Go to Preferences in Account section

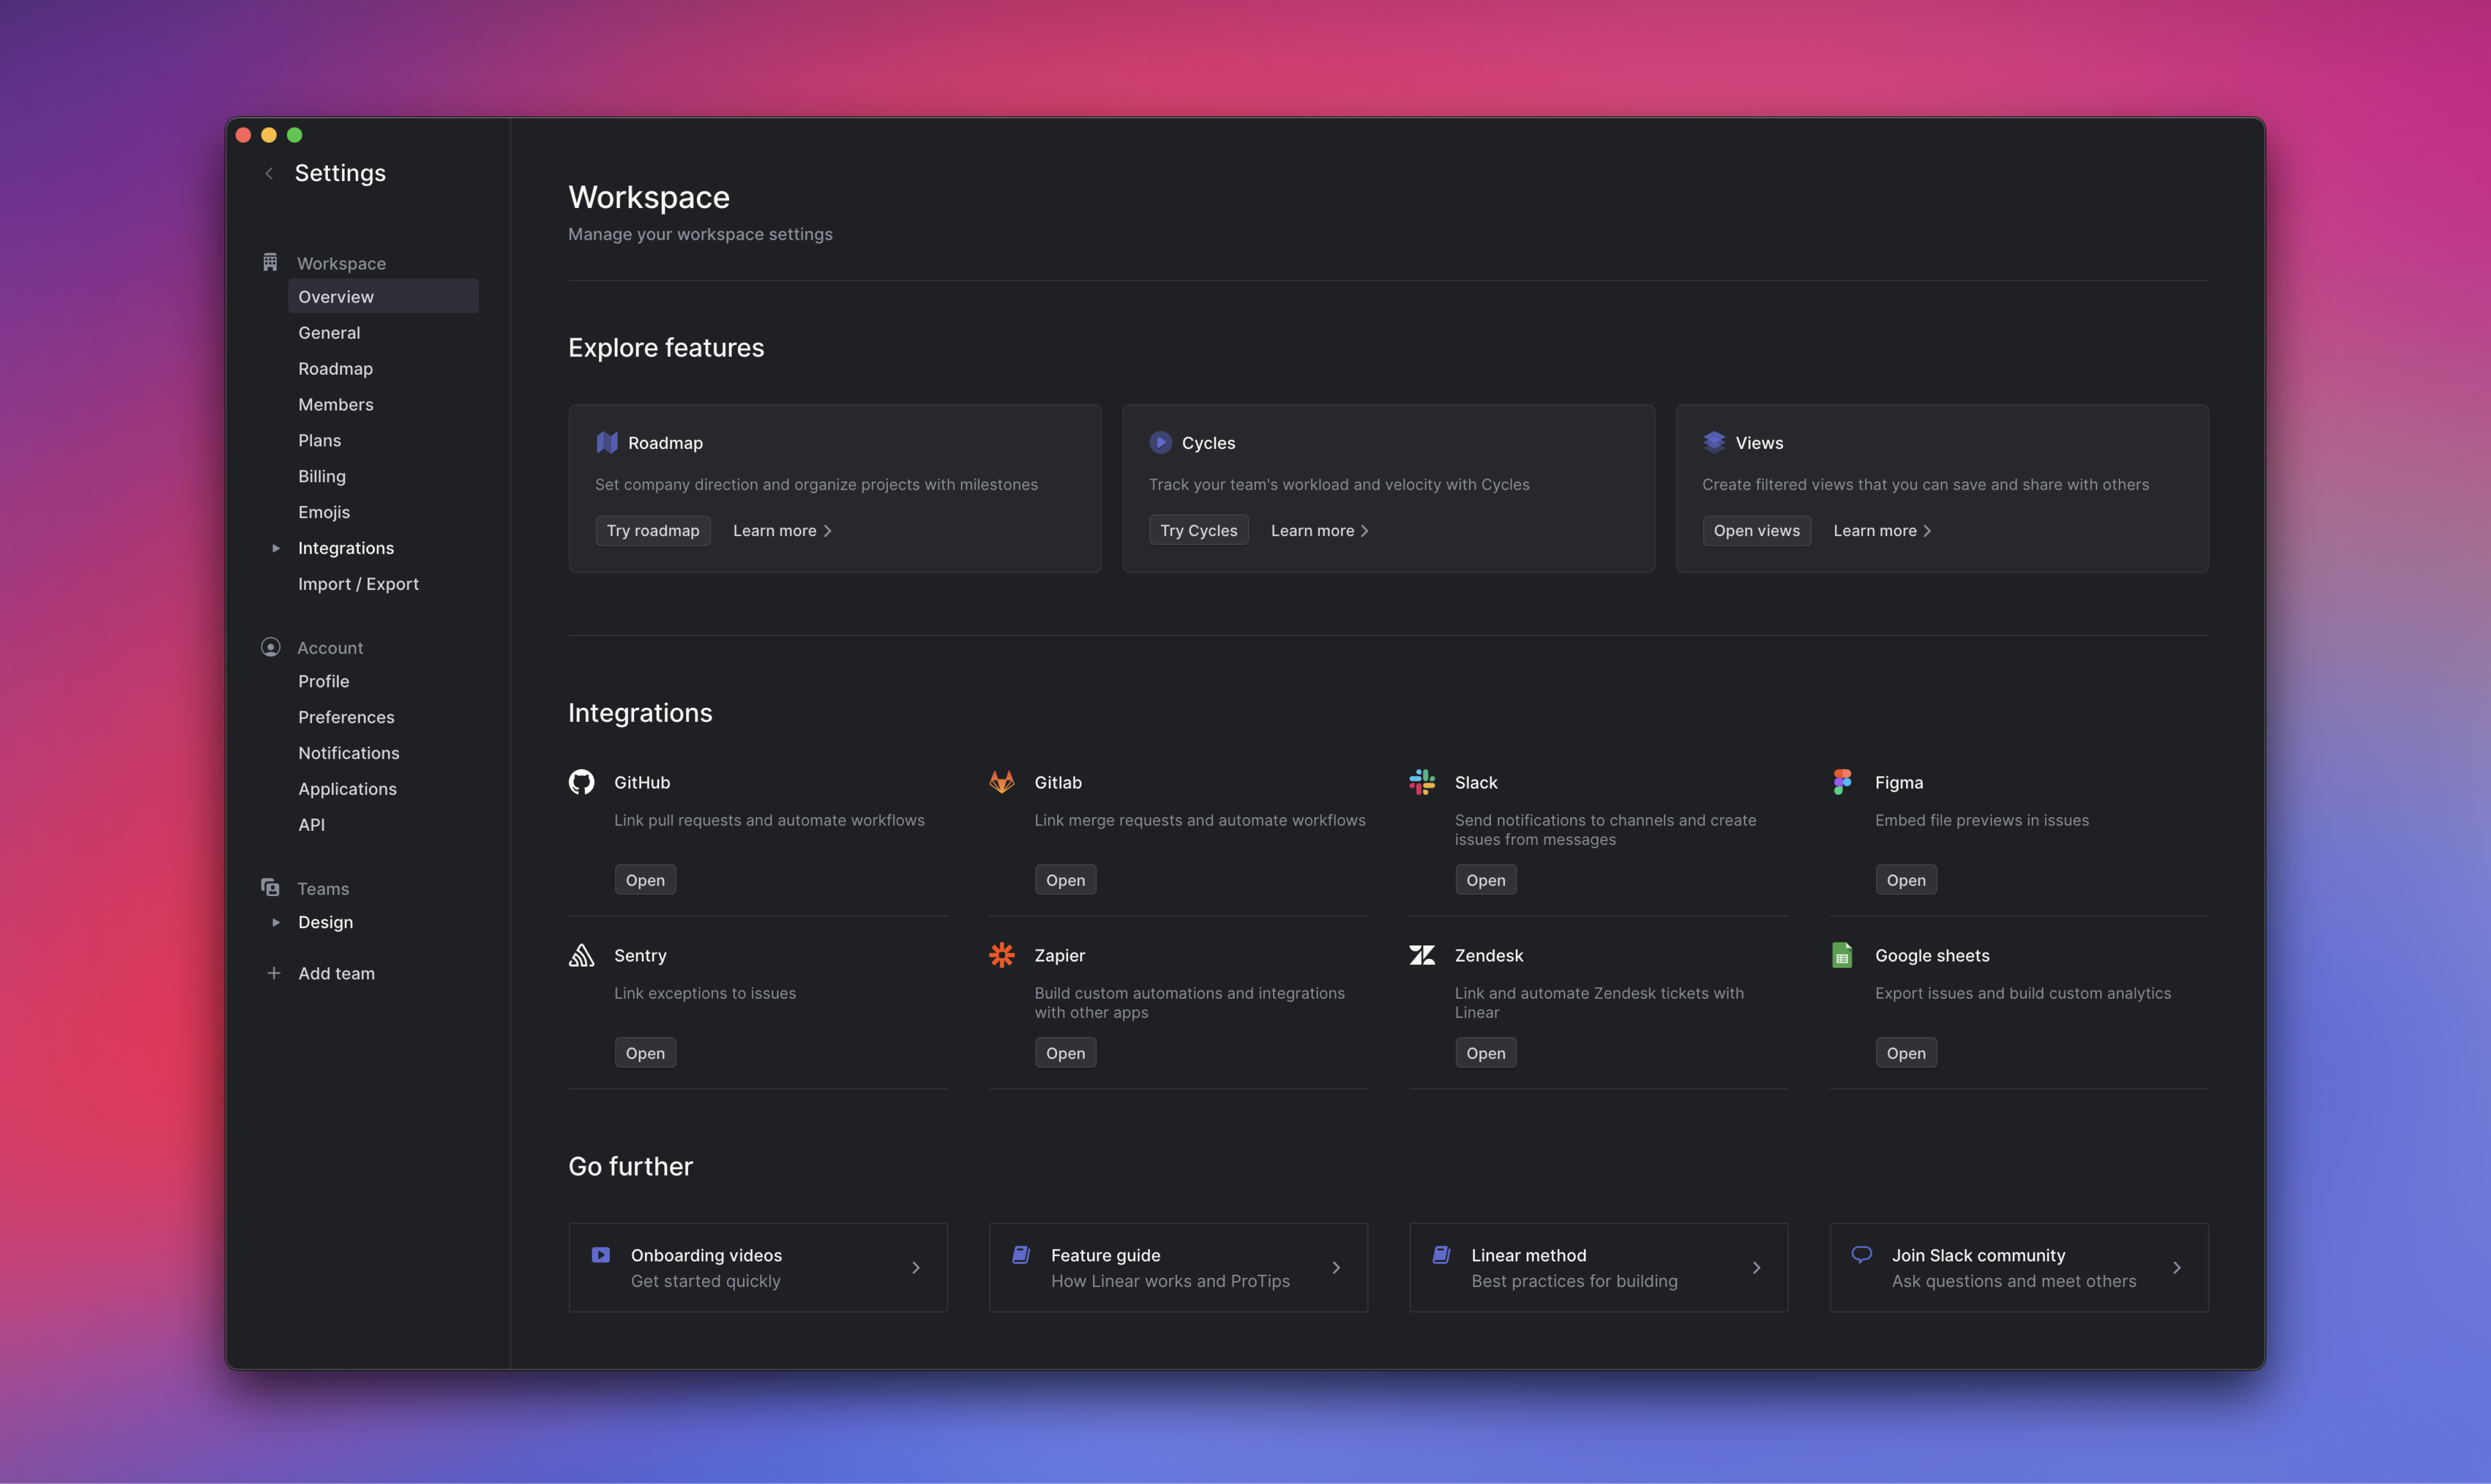(x=346, y=717)
